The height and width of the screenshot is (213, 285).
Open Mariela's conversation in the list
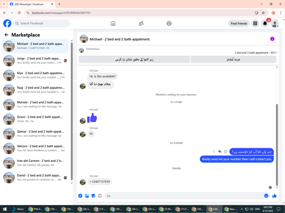coord(35,105)
